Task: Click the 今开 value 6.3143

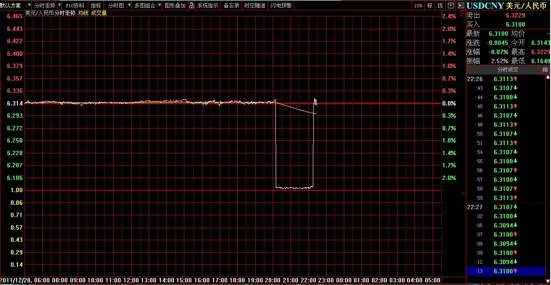Action: tap(541, 43)
